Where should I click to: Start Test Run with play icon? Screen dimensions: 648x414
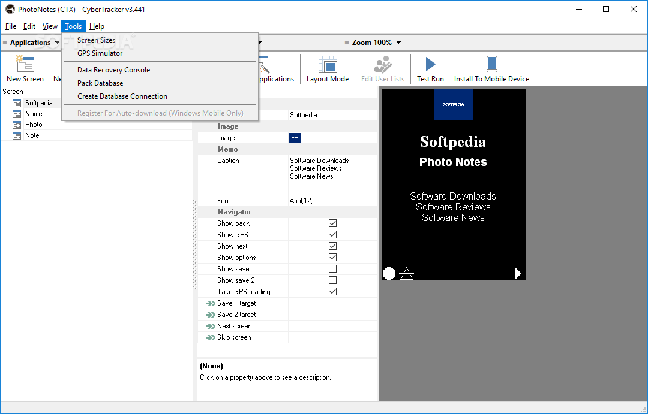tap(430, 64)
